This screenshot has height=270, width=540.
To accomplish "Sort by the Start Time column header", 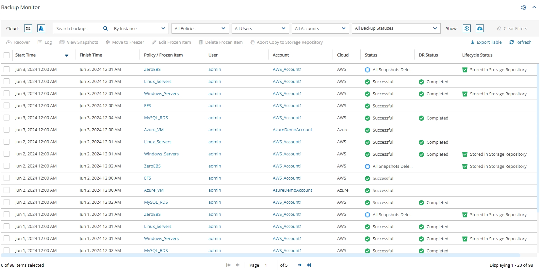I will (x=25, y=55).
